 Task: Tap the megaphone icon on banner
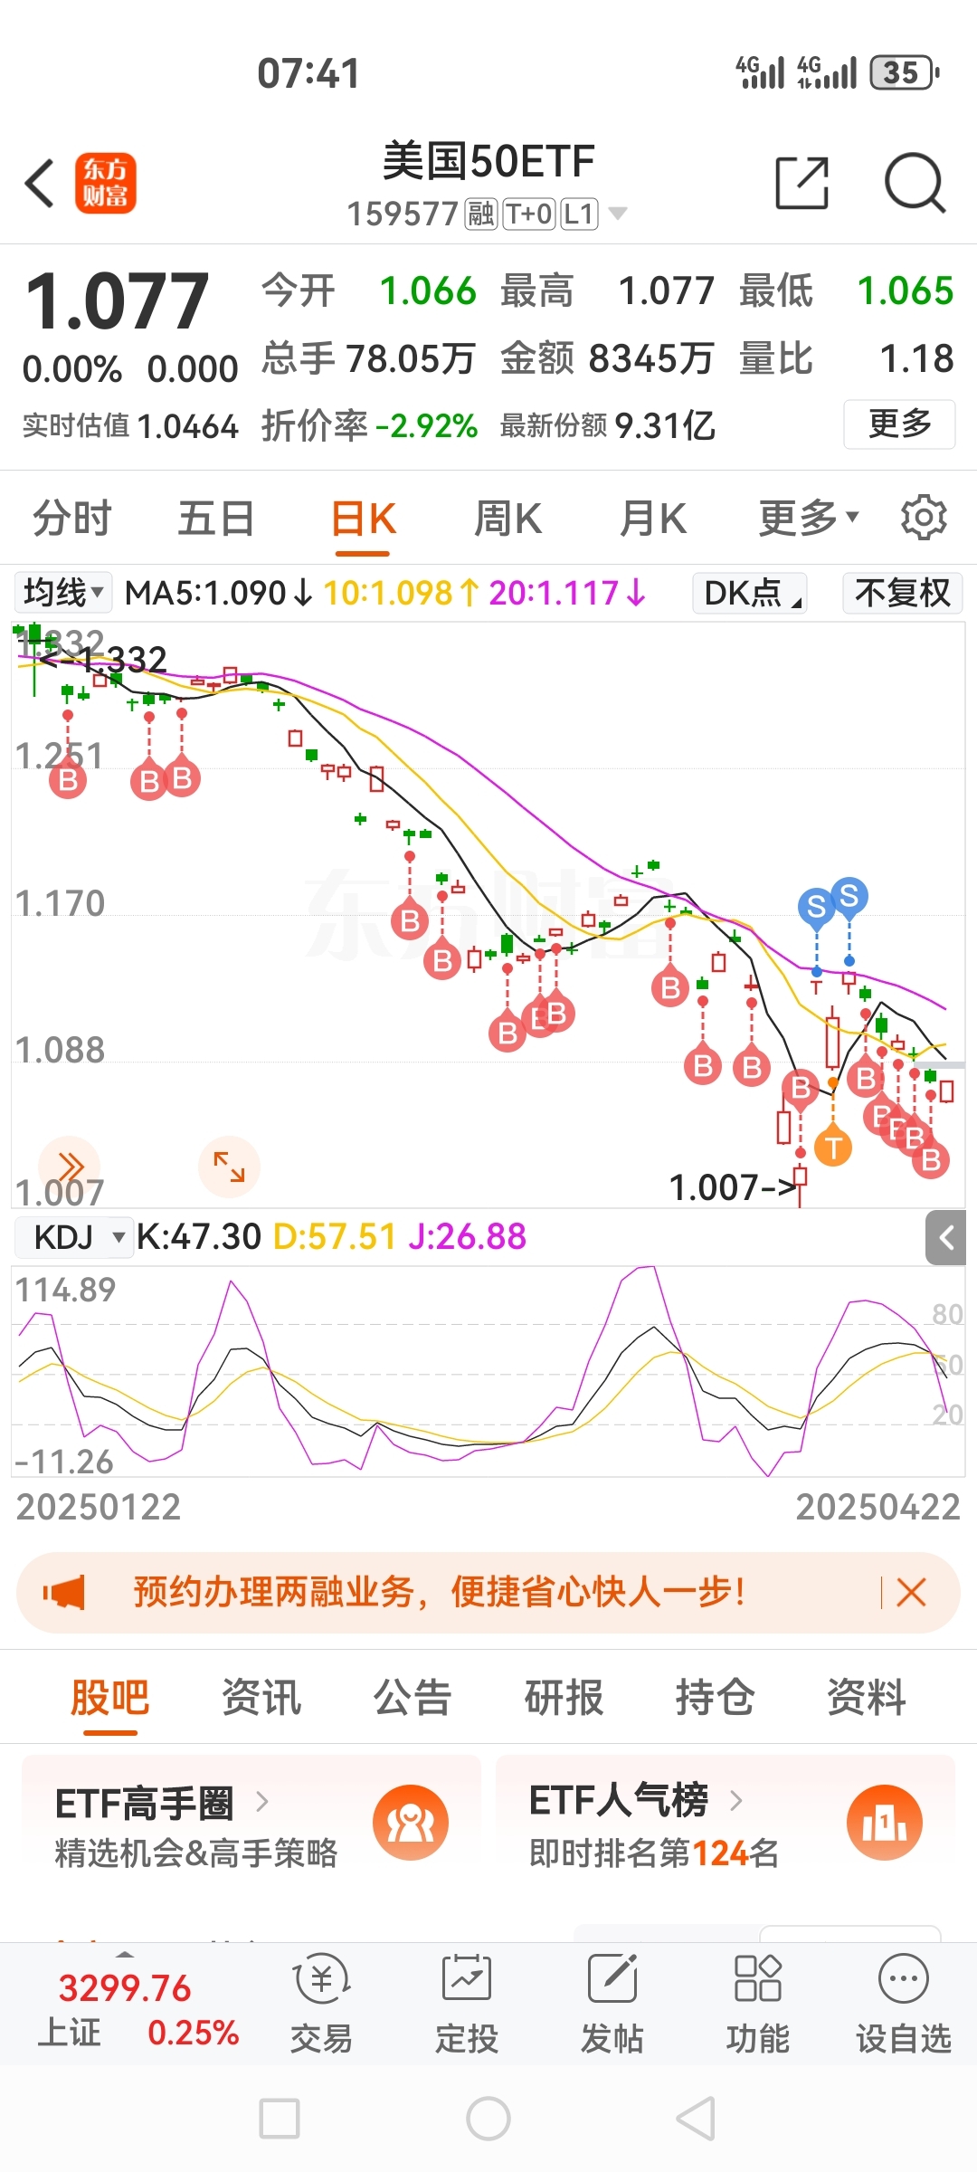[64, 1592]
